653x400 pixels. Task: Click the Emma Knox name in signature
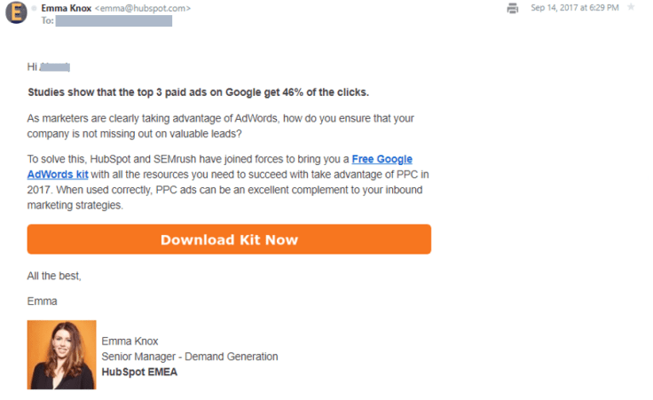pyautogui.click(x=130, y=341)
